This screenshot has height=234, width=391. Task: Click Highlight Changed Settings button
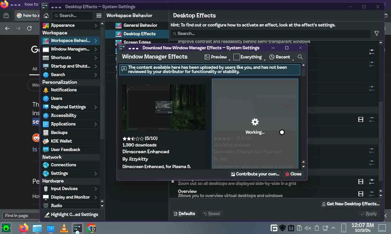(x=71, y=214)
